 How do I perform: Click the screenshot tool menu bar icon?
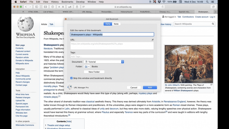tap(154, 2)
